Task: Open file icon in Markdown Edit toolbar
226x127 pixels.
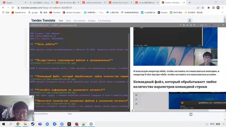Action: 184,25
